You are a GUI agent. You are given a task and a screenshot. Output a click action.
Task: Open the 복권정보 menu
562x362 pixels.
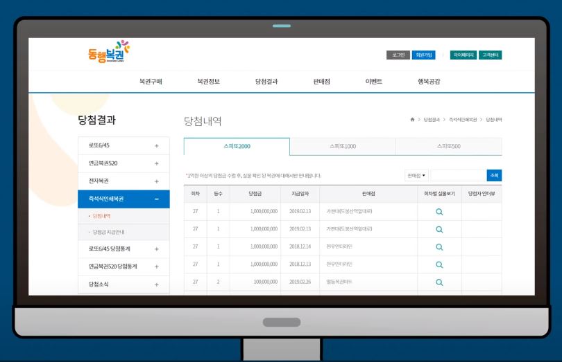click(208, 82)
